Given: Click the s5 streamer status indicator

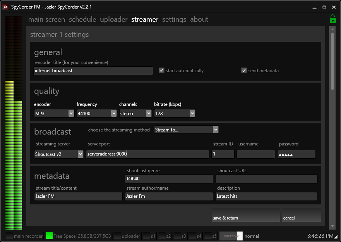Looking at the screenshot, I should 208,236.
